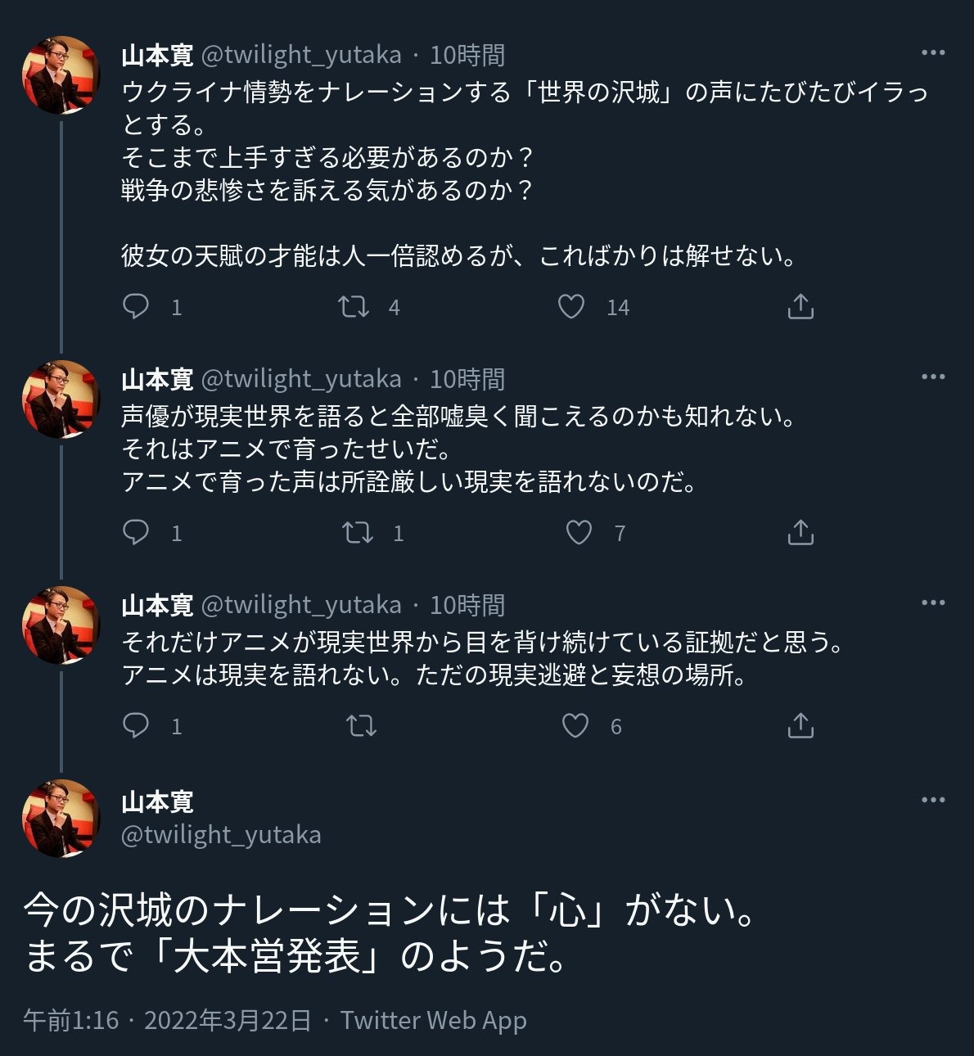Reply to the tweet starting with 声優が現実世界

(x=136, y=533)
